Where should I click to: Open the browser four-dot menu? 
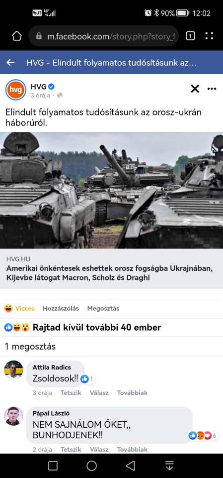point(209,36)
